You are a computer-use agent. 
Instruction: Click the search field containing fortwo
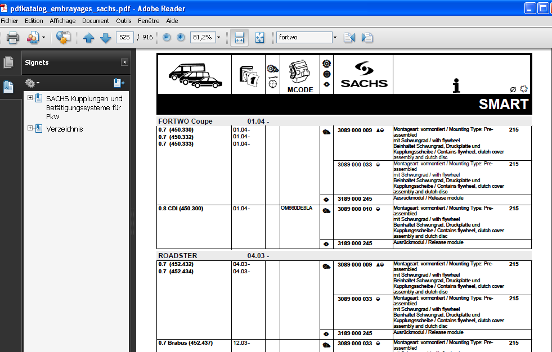click(304, 37)
